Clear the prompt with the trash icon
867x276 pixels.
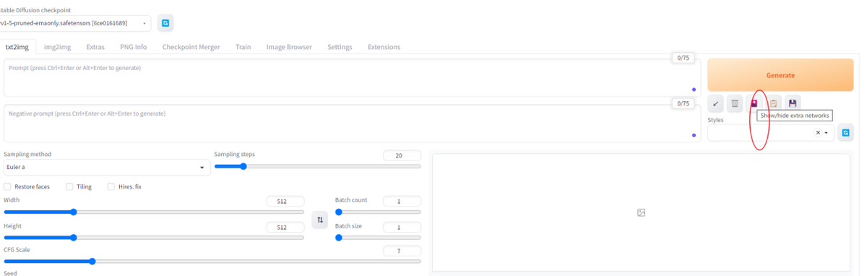pos(735,104)
